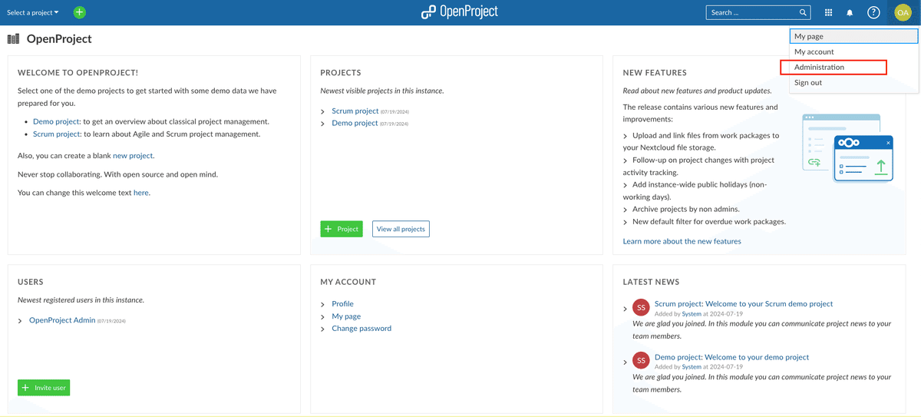Image resolution: width=921 pixels, height=417 pixels.
Task: Click the green plus quick-add icon
Action: tap(80, 12)
